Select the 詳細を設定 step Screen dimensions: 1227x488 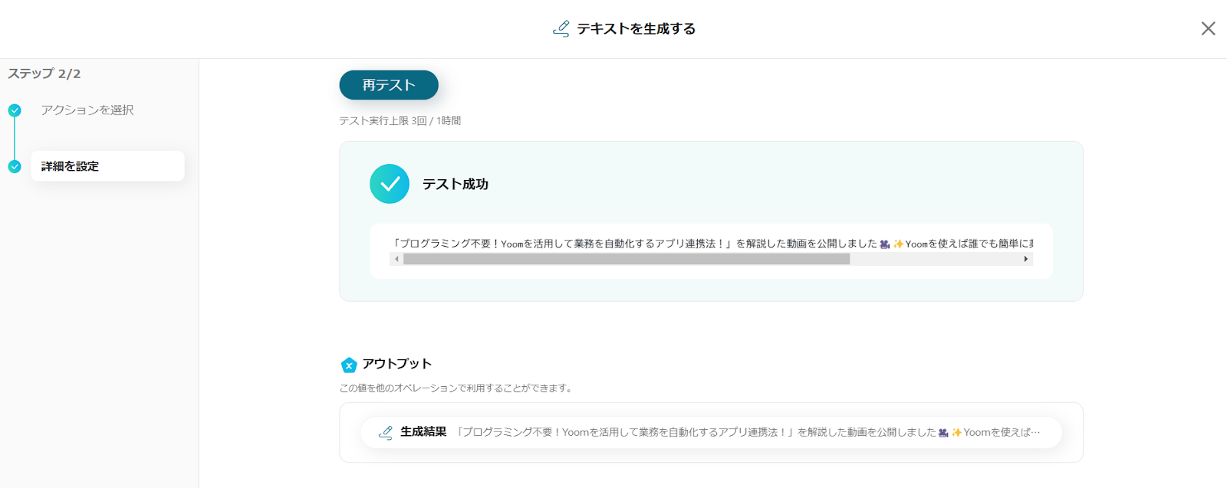click(107, 166)
